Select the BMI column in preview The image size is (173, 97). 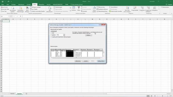pos(77,53)
